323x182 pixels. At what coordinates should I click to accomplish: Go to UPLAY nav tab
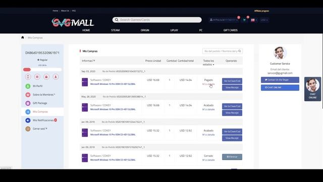tap(174, 30)
